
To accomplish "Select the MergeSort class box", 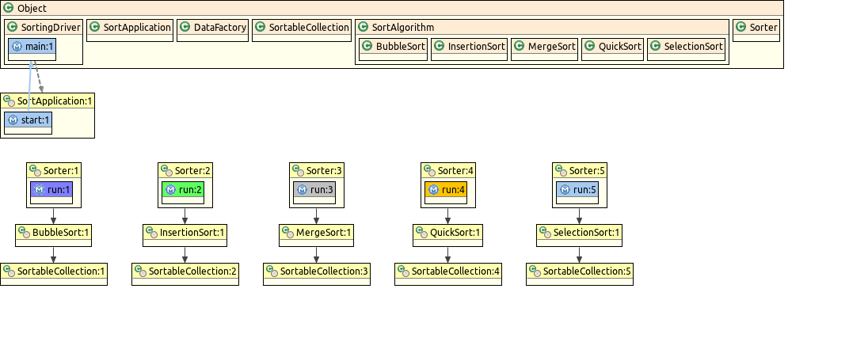I will coord(544,47).
